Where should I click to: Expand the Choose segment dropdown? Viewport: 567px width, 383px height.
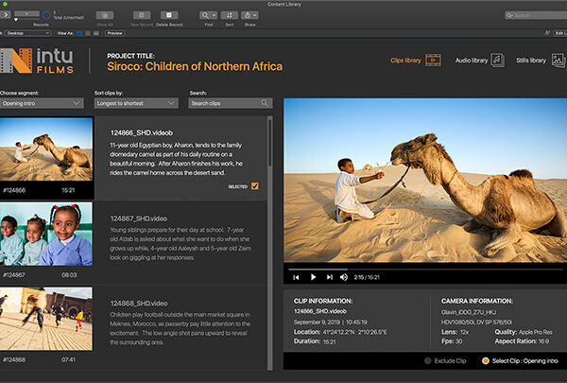[x=42, y=103]
